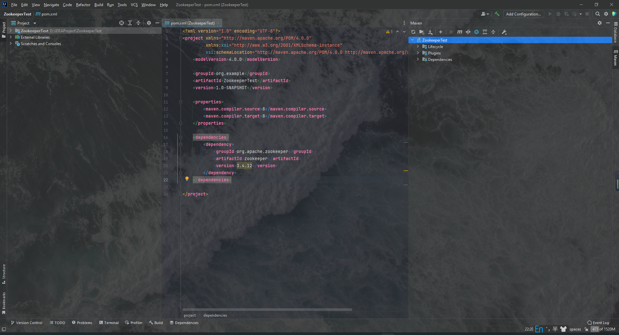
Task: Open the Navigate menu
Action: tap(52, 5)
